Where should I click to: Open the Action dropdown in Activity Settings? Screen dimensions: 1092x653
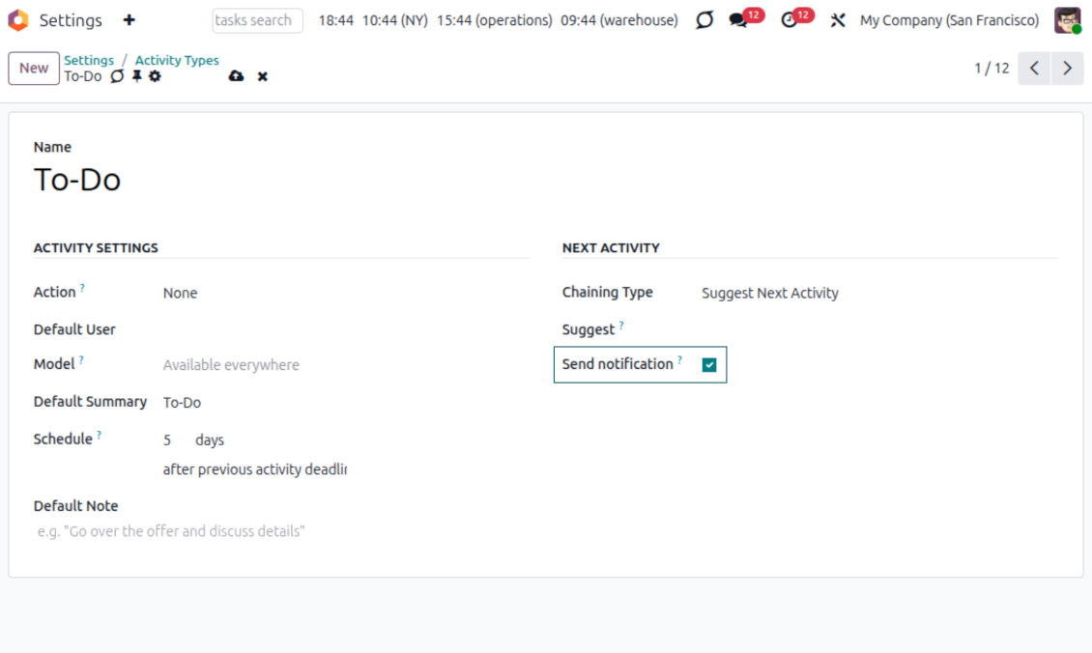point(181,293)
